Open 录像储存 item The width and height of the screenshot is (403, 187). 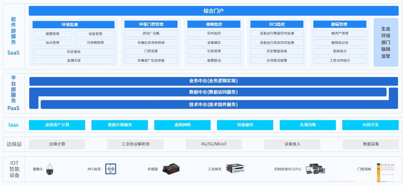point(214,43)
